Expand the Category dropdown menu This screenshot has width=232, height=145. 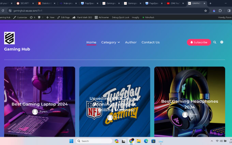point(111,42)
